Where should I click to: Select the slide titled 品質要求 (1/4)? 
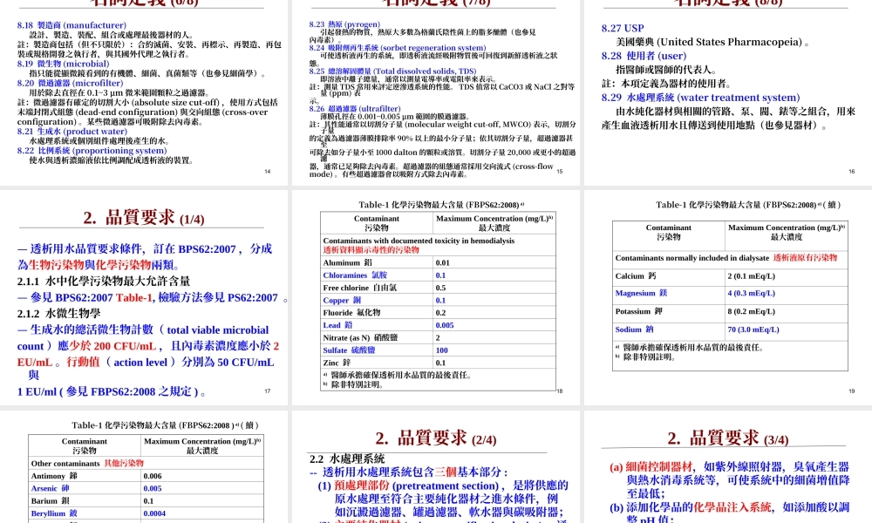[x=144, y=218]
